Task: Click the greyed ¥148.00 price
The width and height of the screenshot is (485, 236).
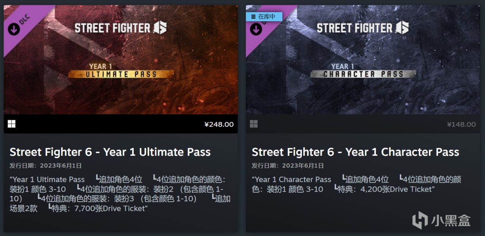Action: click(461, 124)
